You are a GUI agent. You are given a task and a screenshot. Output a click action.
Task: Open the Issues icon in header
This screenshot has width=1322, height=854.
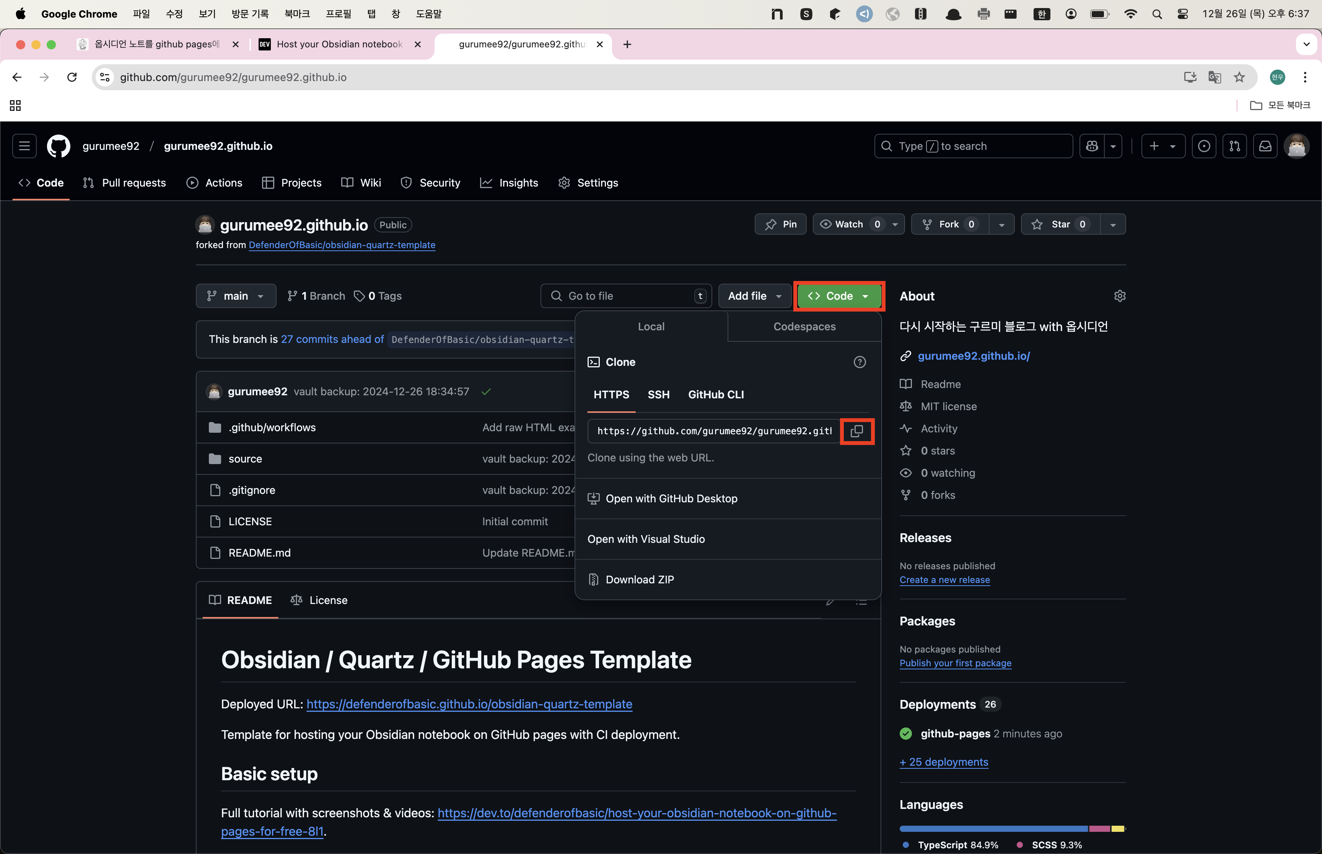[x=1204, y=146]
